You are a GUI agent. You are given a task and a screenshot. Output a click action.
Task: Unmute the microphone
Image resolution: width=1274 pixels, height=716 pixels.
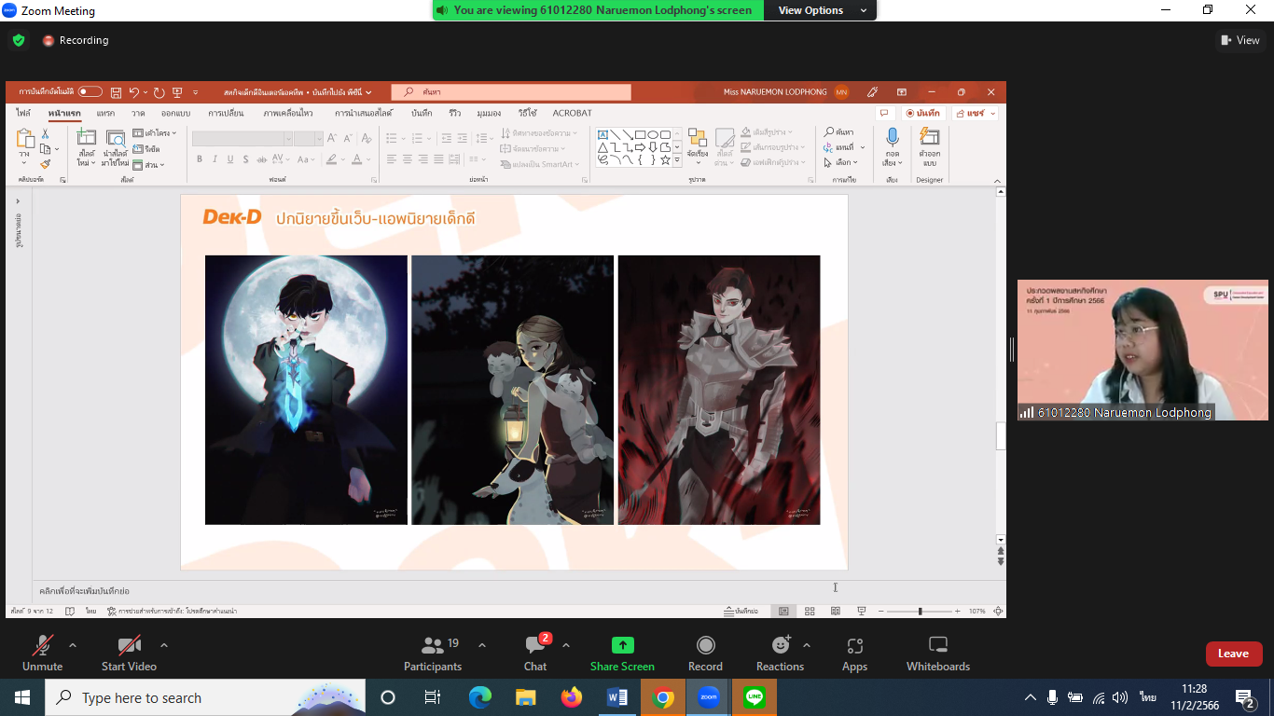click(43, 645)
